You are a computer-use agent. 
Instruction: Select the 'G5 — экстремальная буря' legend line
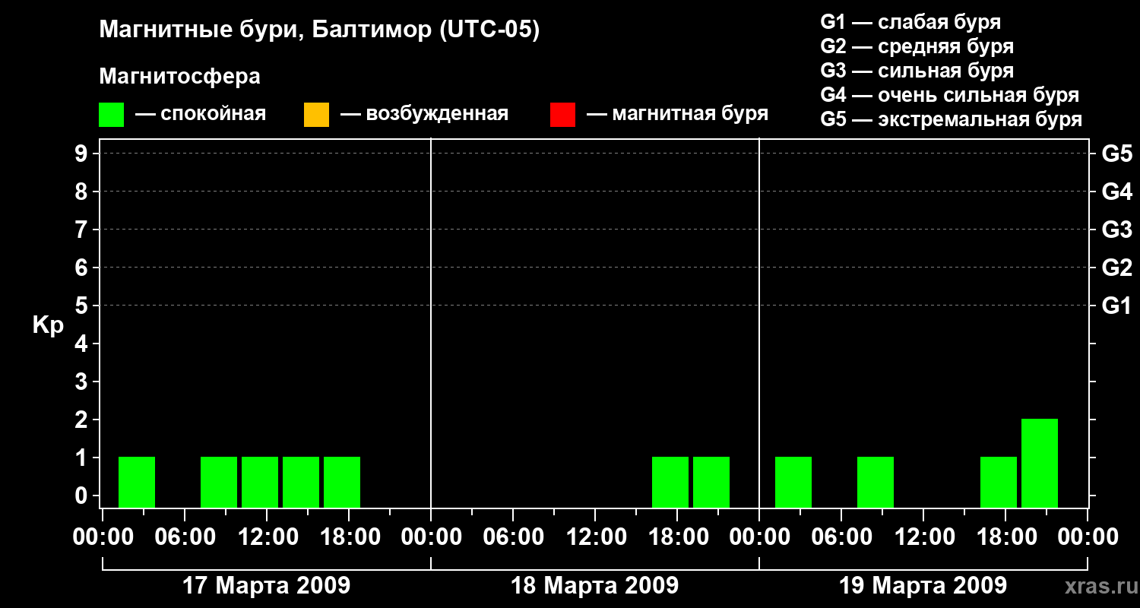952,119
